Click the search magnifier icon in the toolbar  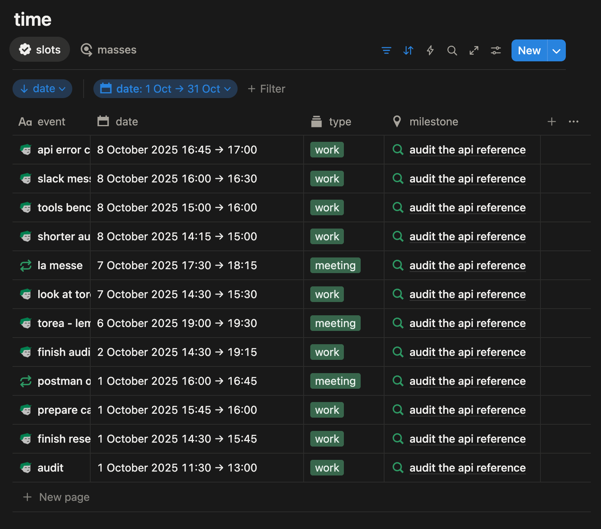click(452, 50)
